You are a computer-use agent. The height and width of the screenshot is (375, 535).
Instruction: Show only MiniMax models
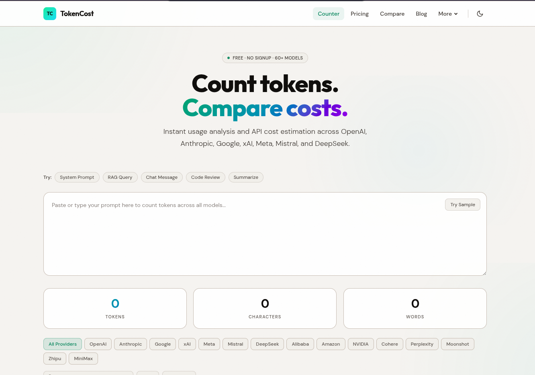pyautogui.click(x=83, y=358)
